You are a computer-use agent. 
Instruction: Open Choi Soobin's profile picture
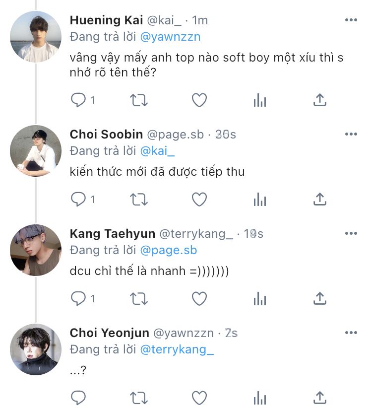tap(36, 151)
